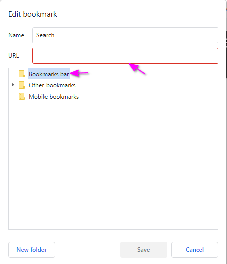
Task: Click the magenta arrow beside Bookmarks bar
Action: 79,73
